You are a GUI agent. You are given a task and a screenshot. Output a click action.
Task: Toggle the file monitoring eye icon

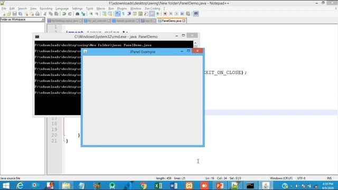pos(158,14)
